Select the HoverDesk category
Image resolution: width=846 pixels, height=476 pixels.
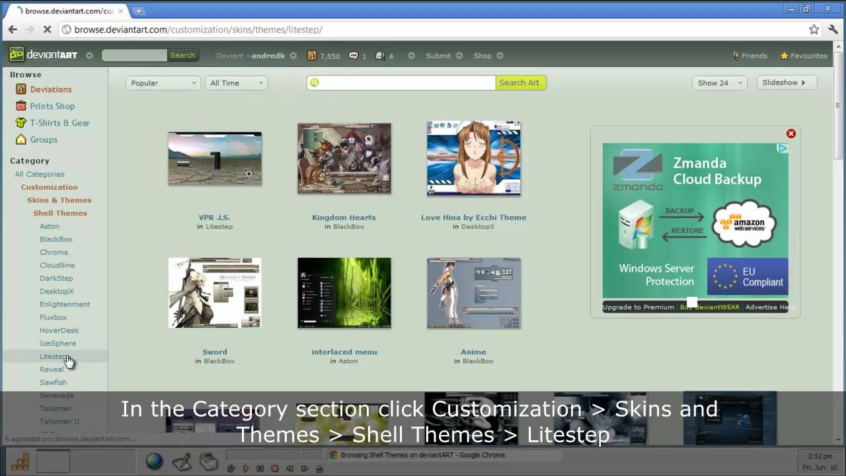[59, 330]
